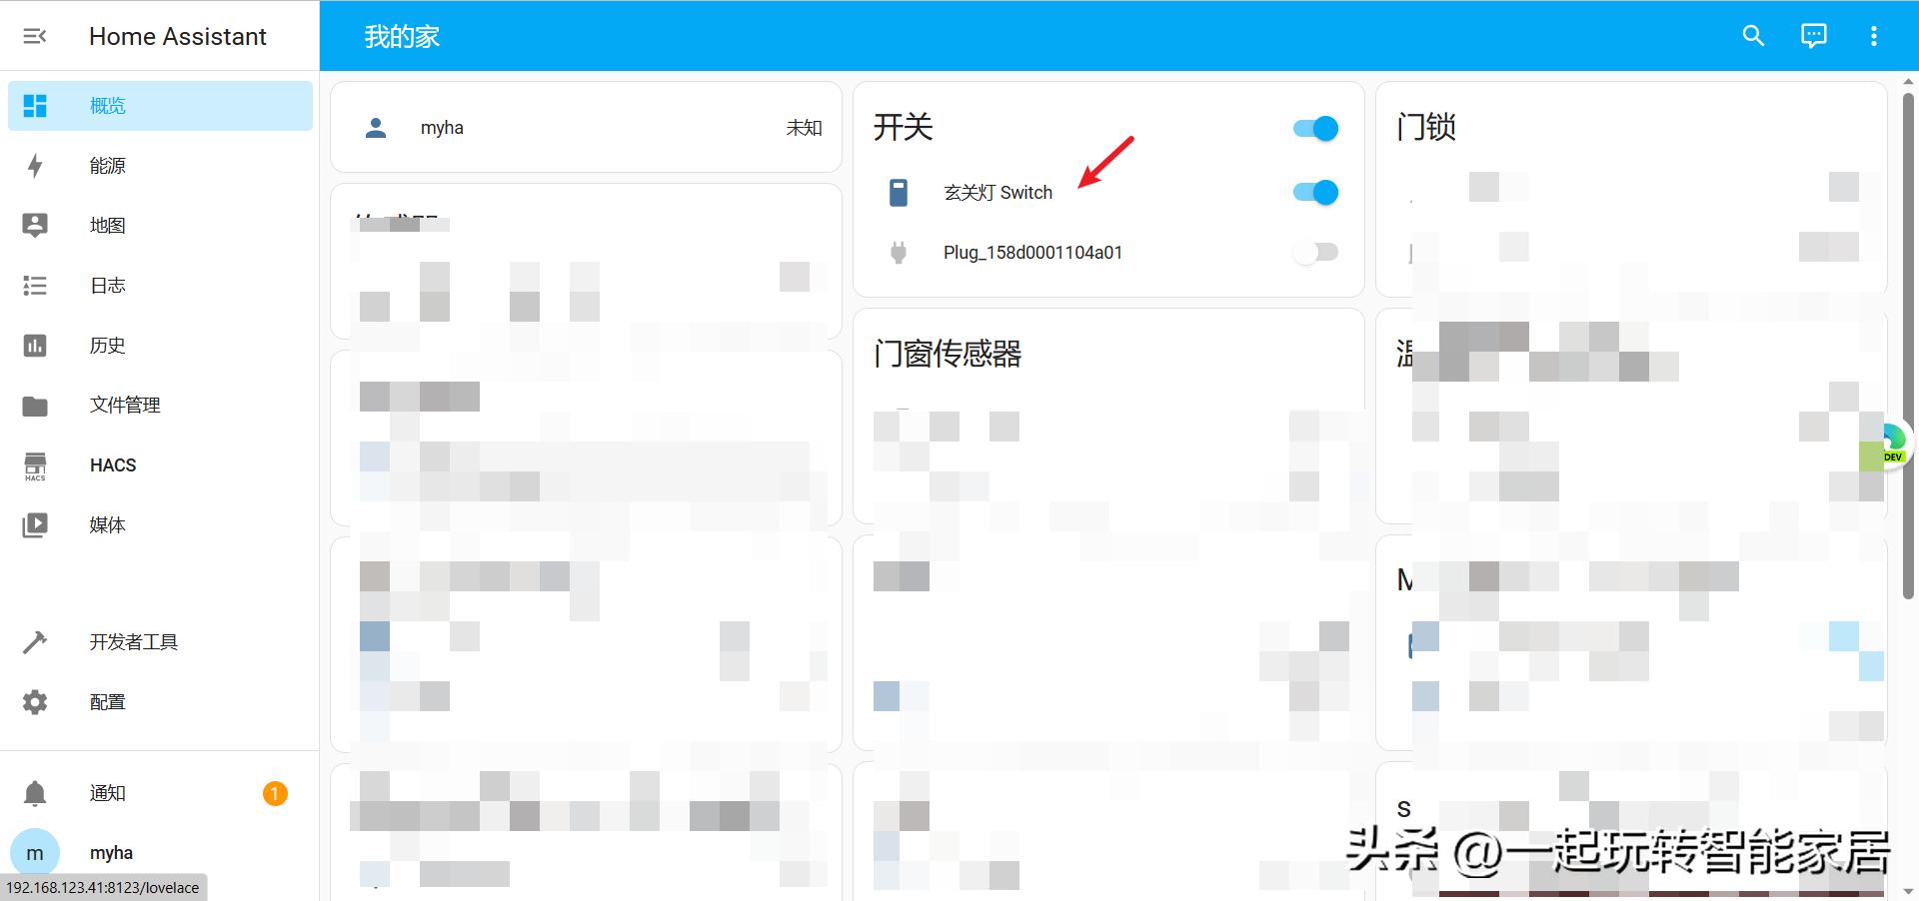Open the myha user profile

point(110,852)
